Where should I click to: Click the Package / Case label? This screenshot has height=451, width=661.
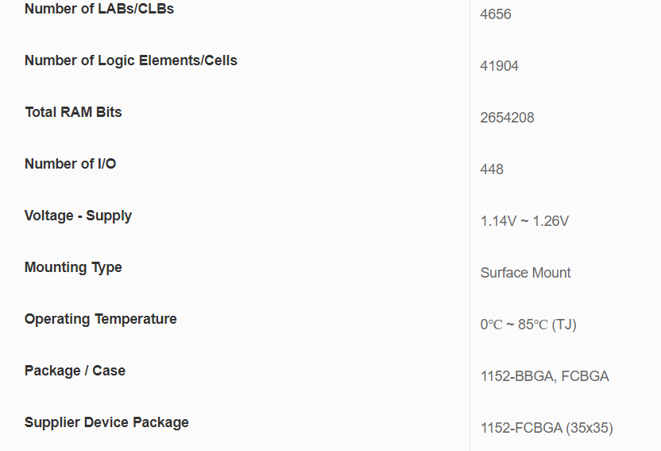point(75,371)
